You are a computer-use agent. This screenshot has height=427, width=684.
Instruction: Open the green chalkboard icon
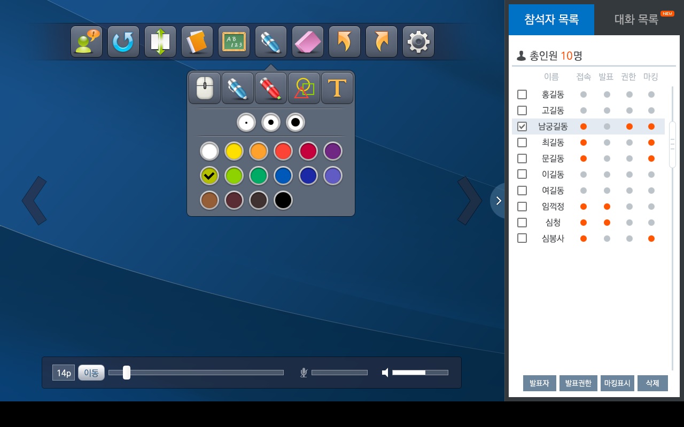[x=234, y=42]
